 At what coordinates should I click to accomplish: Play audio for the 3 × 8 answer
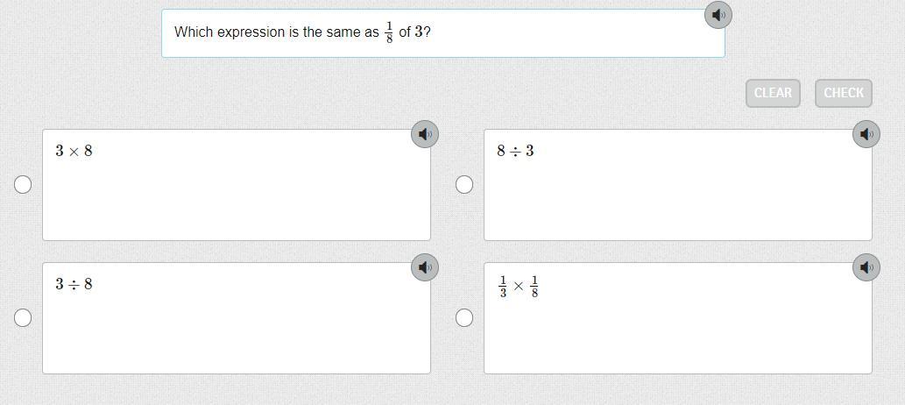(425, 134)
